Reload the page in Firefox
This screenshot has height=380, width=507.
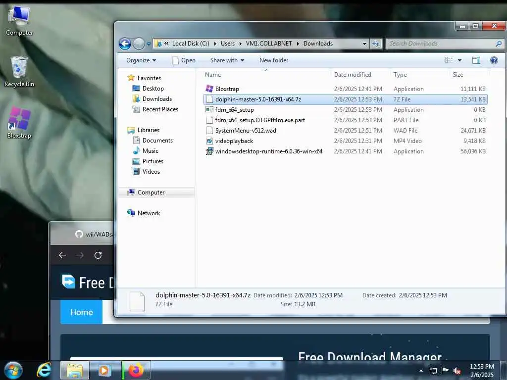point(98,255)
